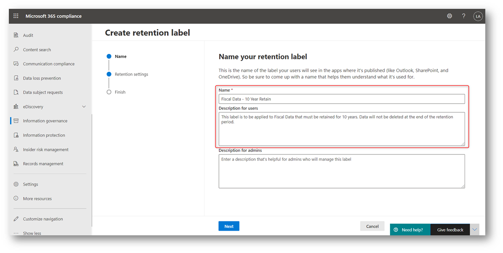Click the Audit sidebar icon
Viewport: 503px width, 253px height.
click(x=16, y=35)
